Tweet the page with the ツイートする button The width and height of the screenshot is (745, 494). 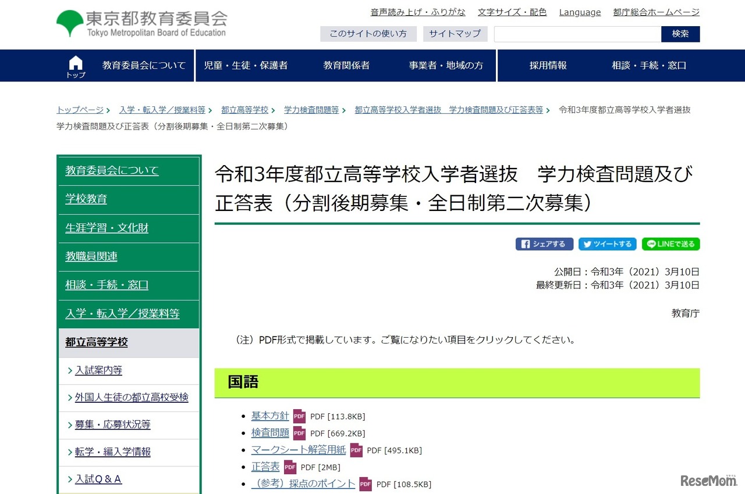[608, 244]
